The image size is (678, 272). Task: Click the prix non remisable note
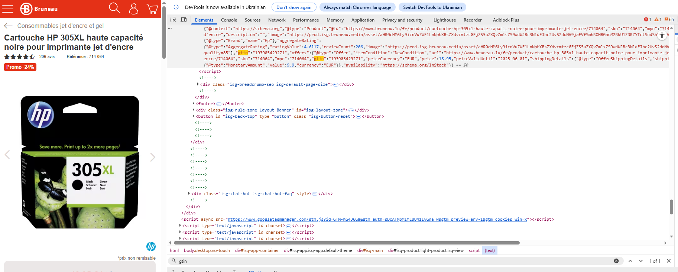point(137,258)
